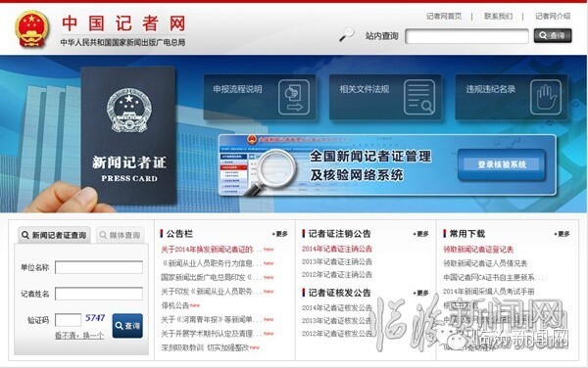The image size is (588, 368).
Task: Click the 中国记者网 site title
Action: (x=123, y=23)
